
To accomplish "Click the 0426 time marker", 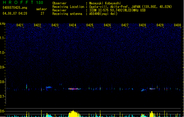I will (107, 25).
